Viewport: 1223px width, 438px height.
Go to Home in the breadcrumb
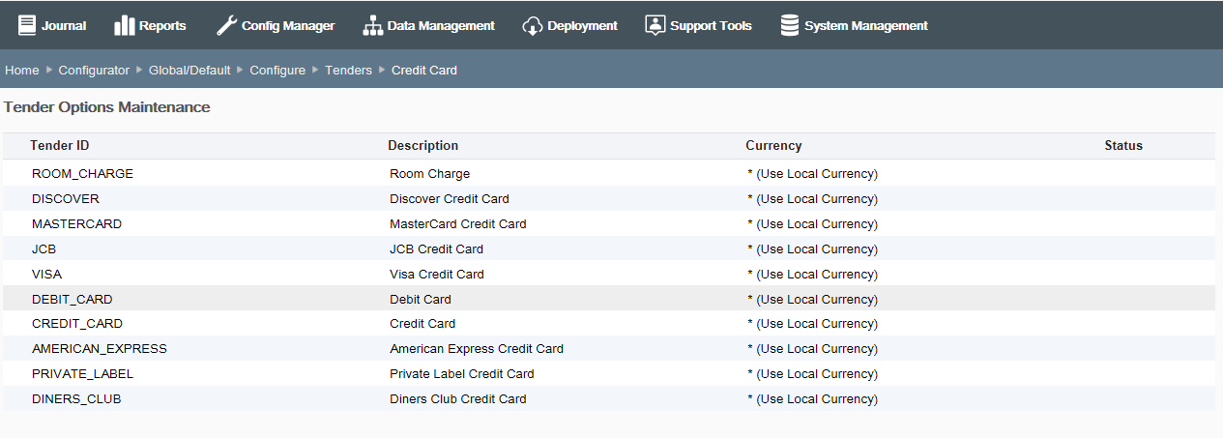(22, 71)
